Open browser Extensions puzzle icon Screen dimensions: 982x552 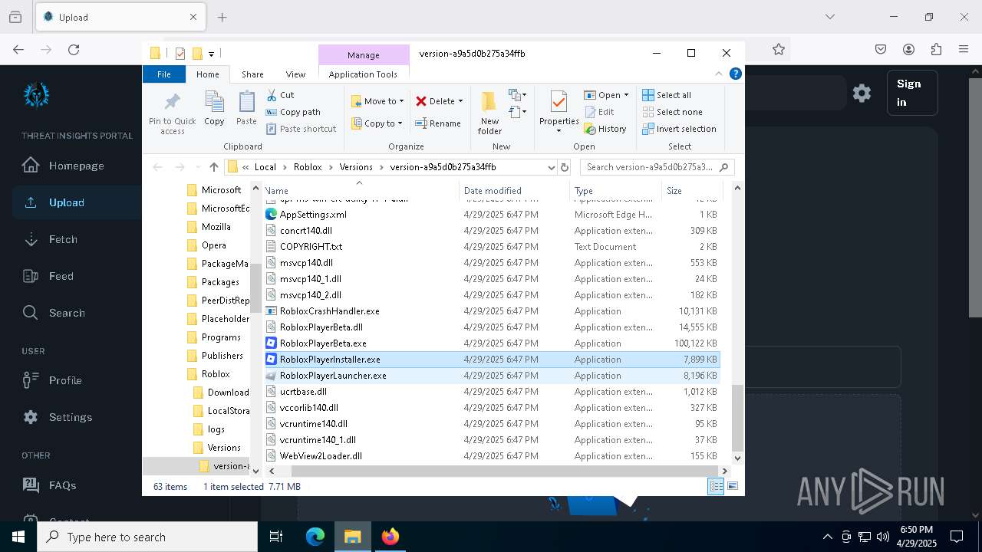936,49
